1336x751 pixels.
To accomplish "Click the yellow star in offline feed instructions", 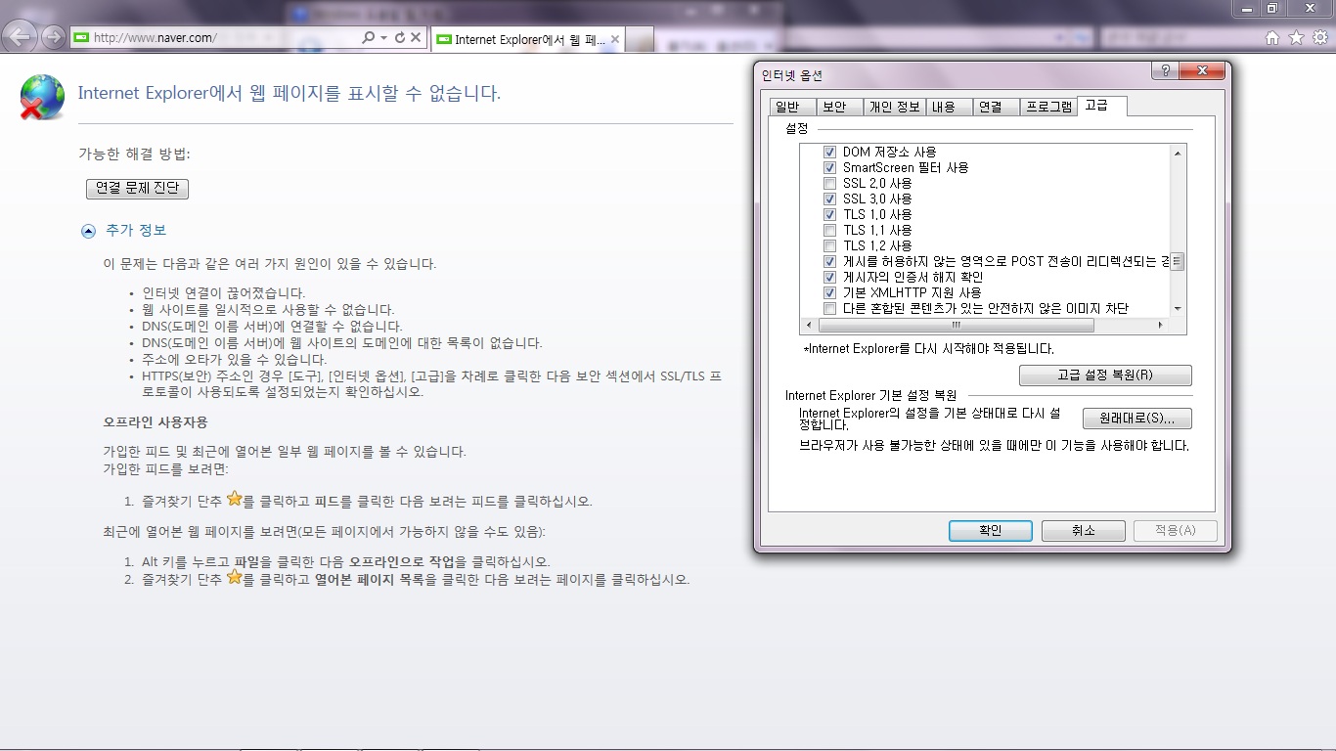I will 234,499.
